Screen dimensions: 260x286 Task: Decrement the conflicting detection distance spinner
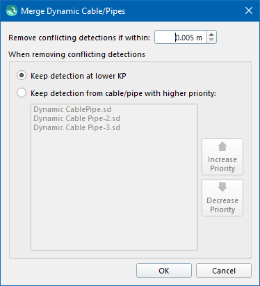tap(211, 40)
